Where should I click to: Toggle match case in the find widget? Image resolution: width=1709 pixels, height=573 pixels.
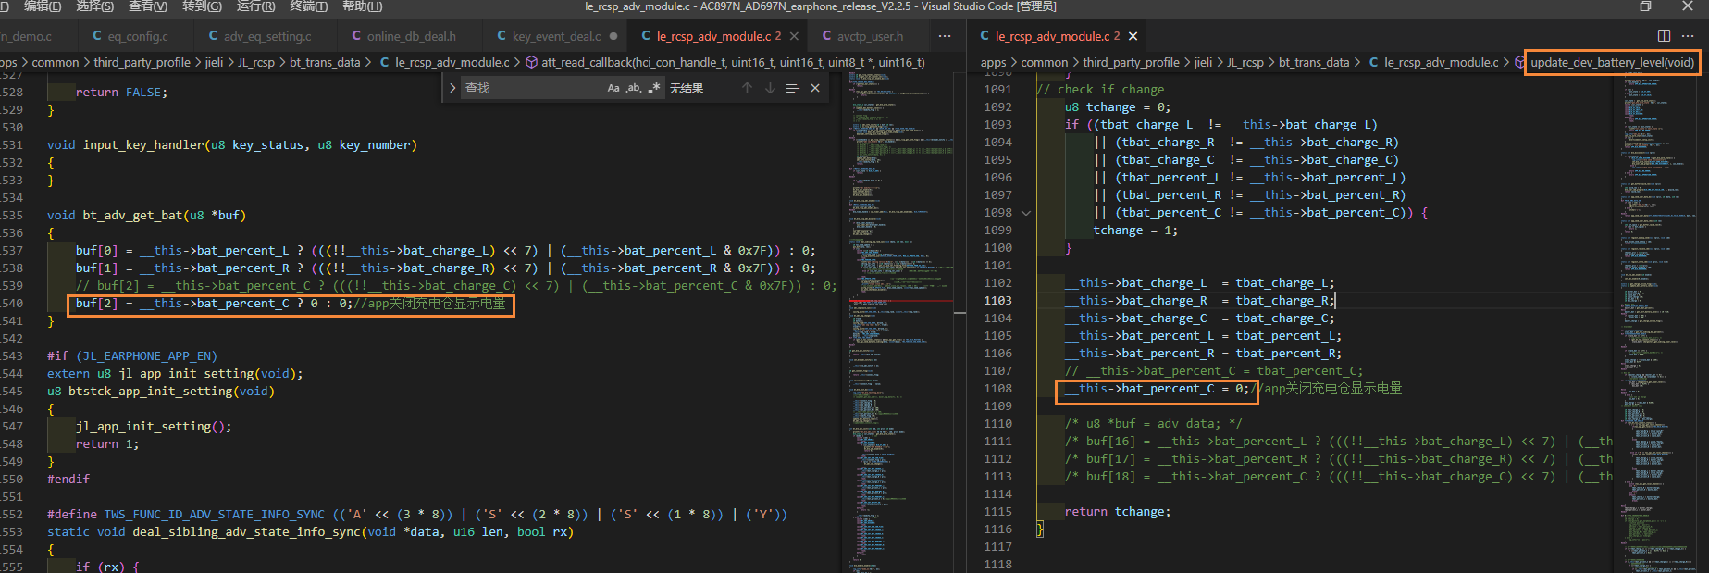click(x=613, y=88)
